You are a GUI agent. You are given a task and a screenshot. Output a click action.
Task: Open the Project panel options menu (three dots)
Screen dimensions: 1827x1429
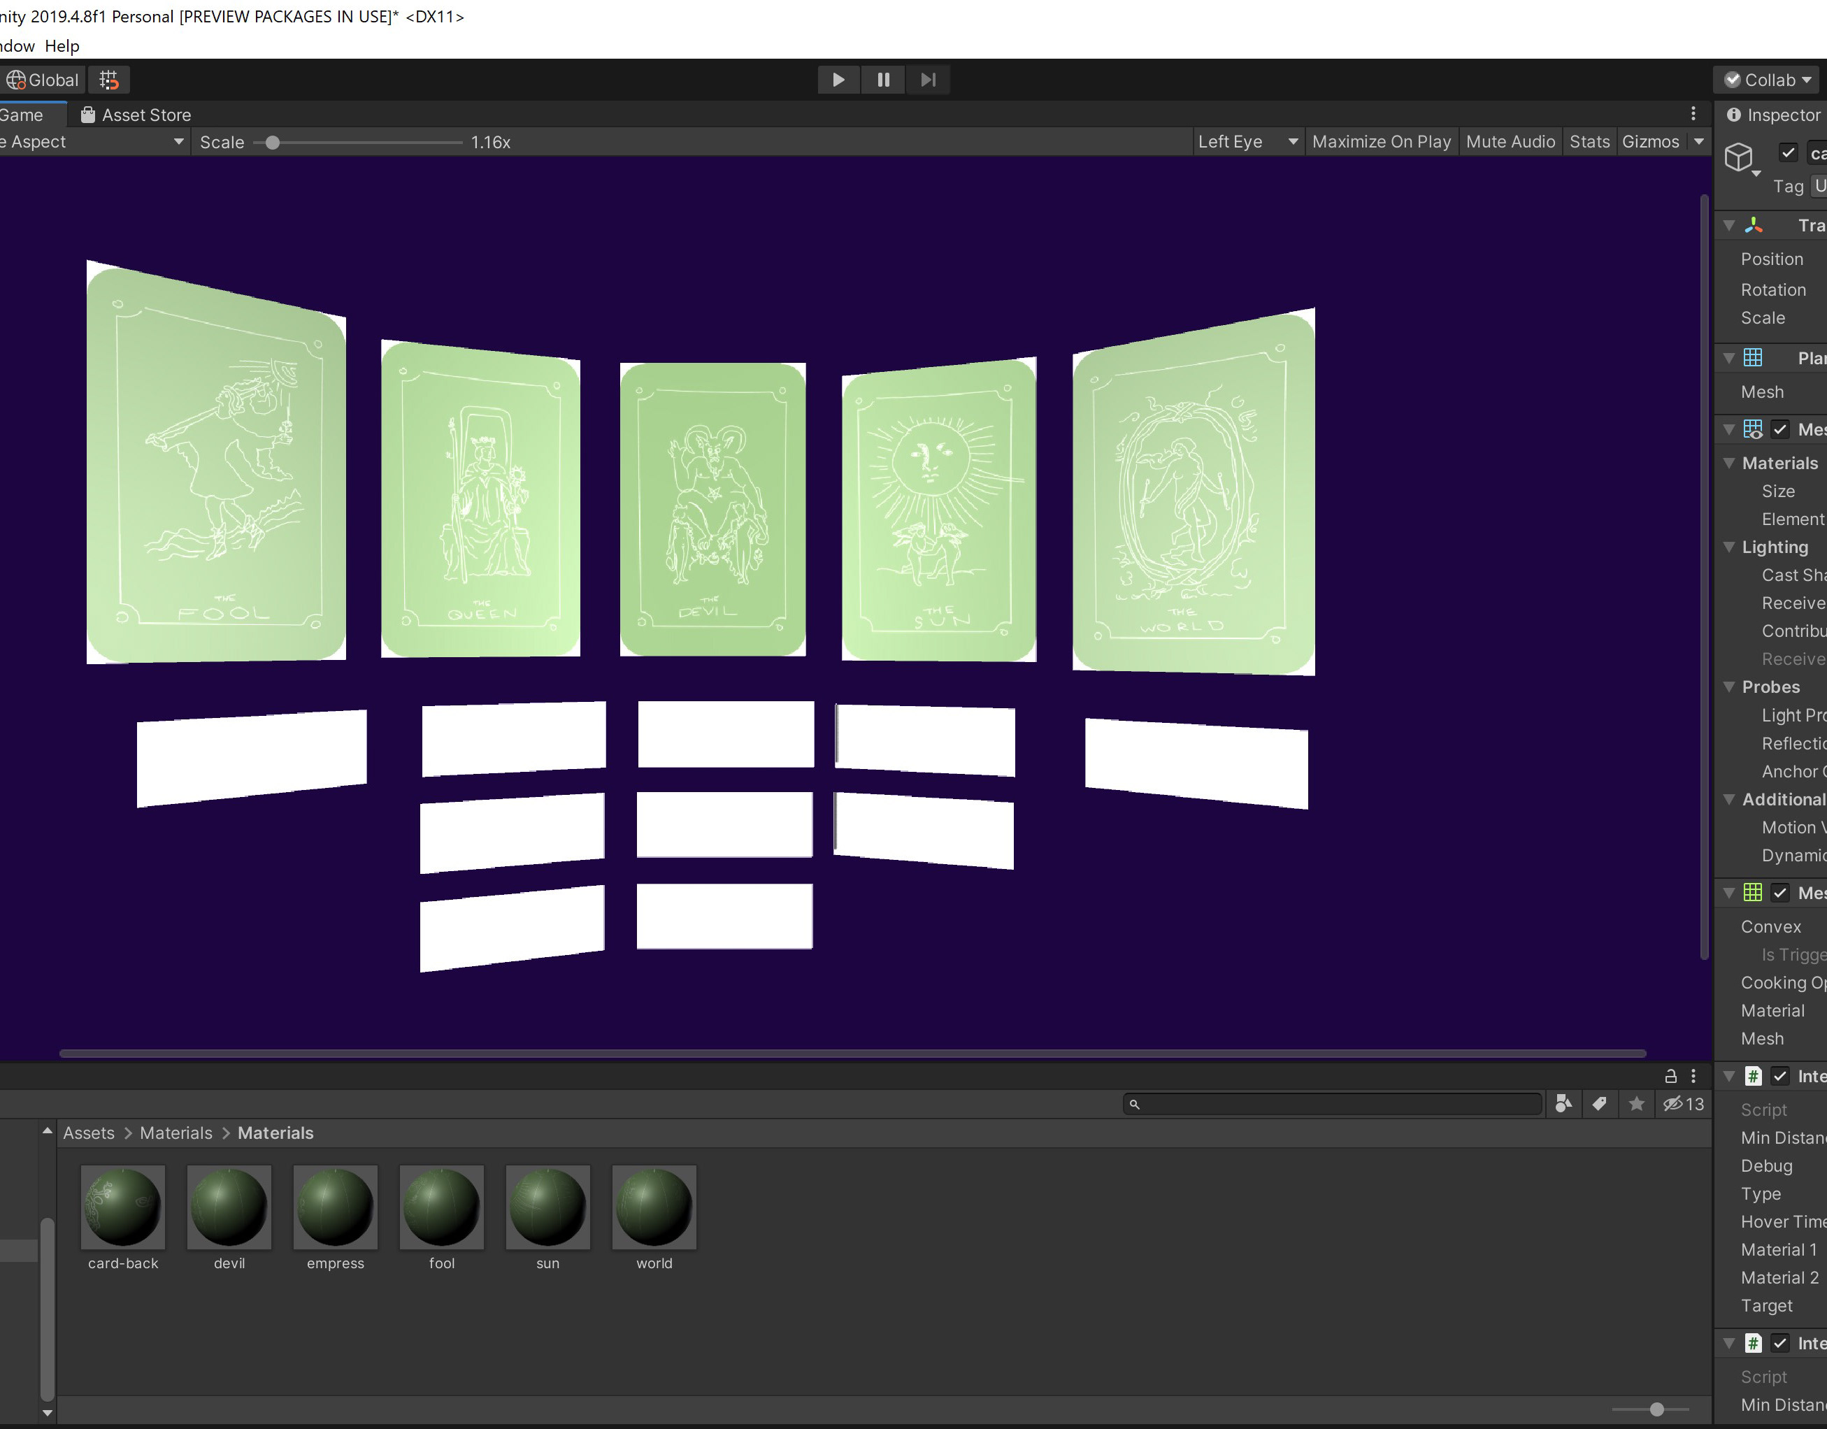point(1693,1076)
